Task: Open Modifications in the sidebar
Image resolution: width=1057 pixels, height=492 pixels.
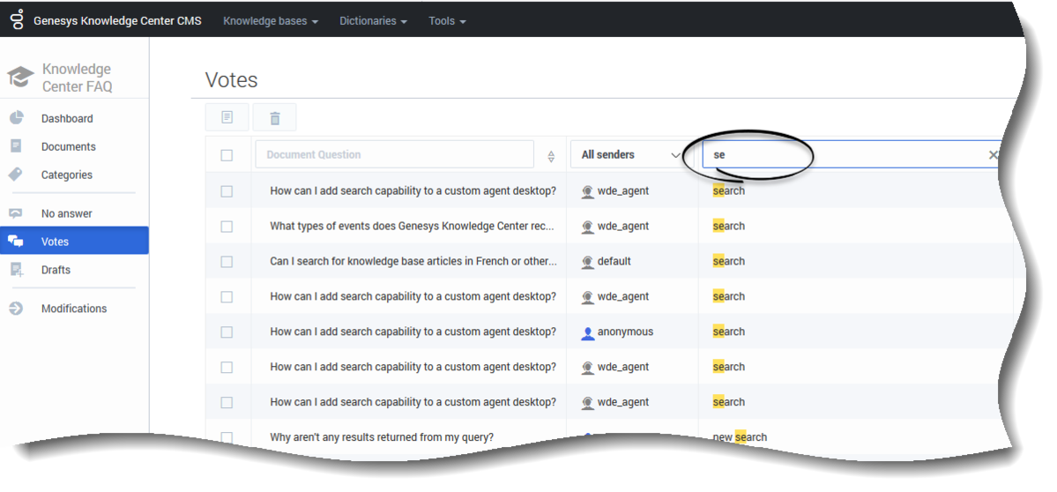Action: coord(74,309)
